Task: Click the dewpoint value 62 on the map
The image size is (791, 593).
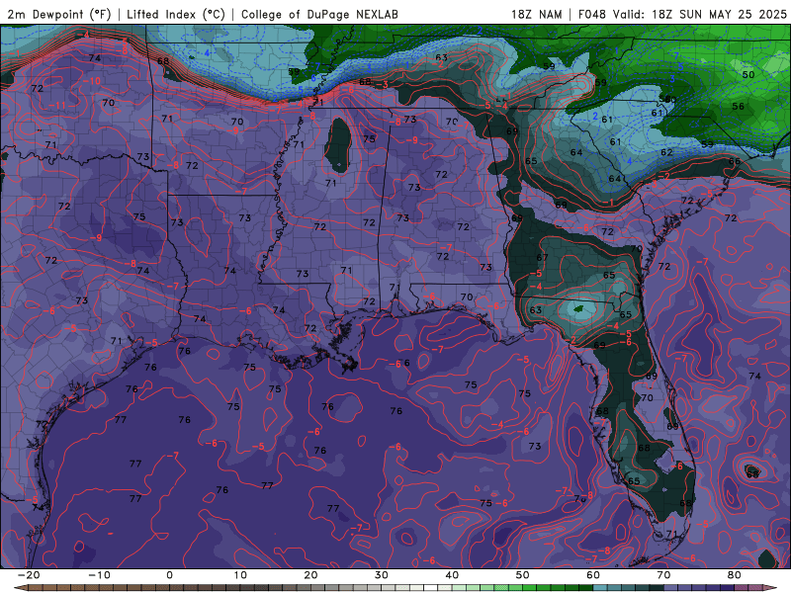Action: [x=666, y=152]
